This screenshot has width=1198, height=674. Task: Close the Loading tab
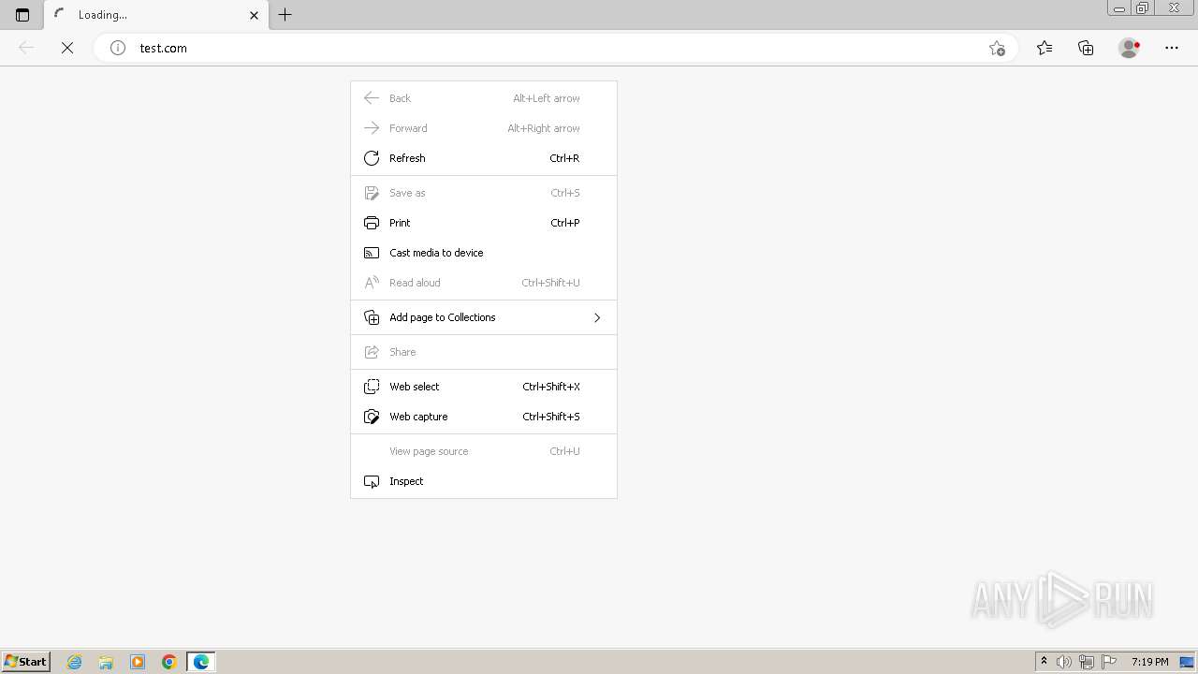click(x=254, y=15)
